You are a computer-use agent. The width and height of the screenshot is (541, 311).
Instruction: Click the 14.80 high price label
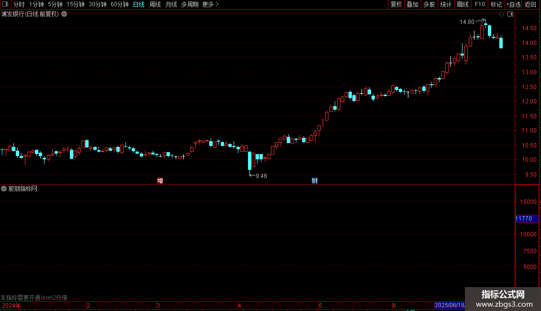point(467,22)
